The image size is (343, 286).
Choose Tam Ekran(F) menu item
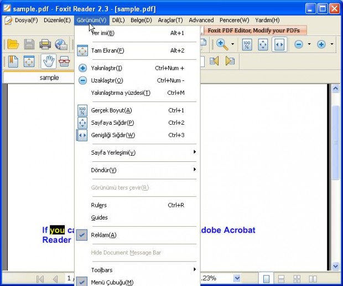137,50
